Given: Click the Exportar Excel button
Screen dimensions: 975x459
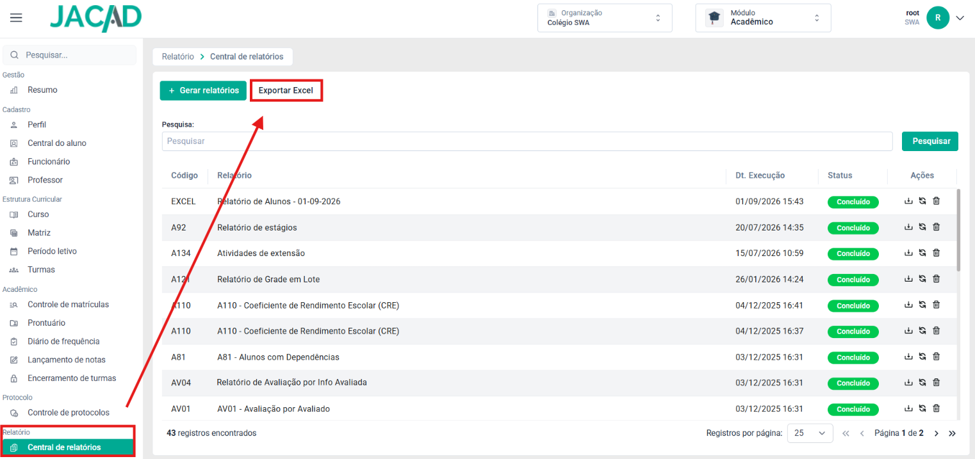Looking at the screenshot, I should pyautogui.click(x=286, y=90).
